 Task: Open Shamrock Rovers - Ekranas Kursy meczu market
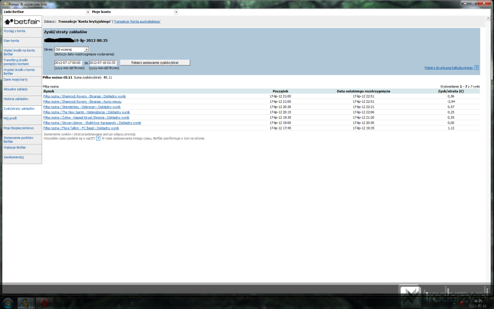(x=82, y=102)
